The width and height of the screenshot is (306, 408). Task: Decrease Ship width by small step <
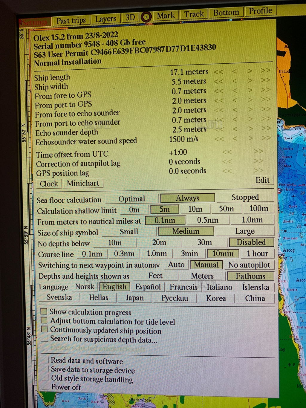235,81
